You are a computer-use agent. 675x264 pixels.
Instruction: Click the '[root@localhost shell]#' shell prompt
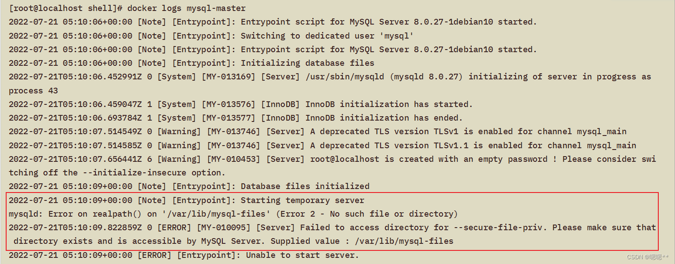pyautogui.click(x=65, y=8)
